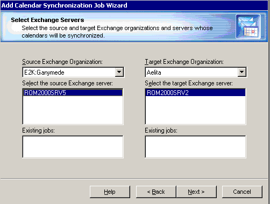270x204 pixels.
Task: Open the Target Exchange Organization dropdown arrow
Action: coord(241,72)
